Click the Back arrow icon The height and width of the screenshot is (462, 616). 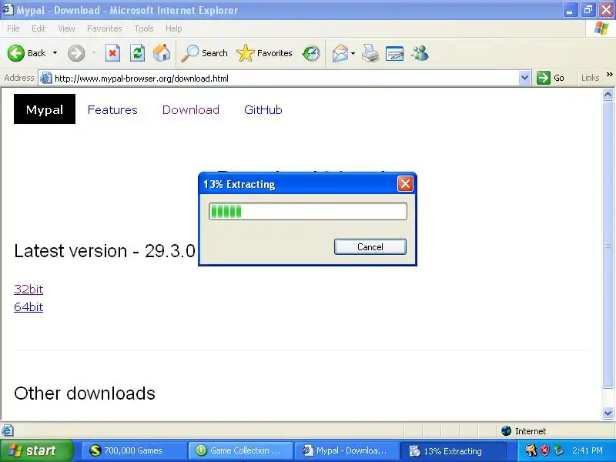(15, 53)
